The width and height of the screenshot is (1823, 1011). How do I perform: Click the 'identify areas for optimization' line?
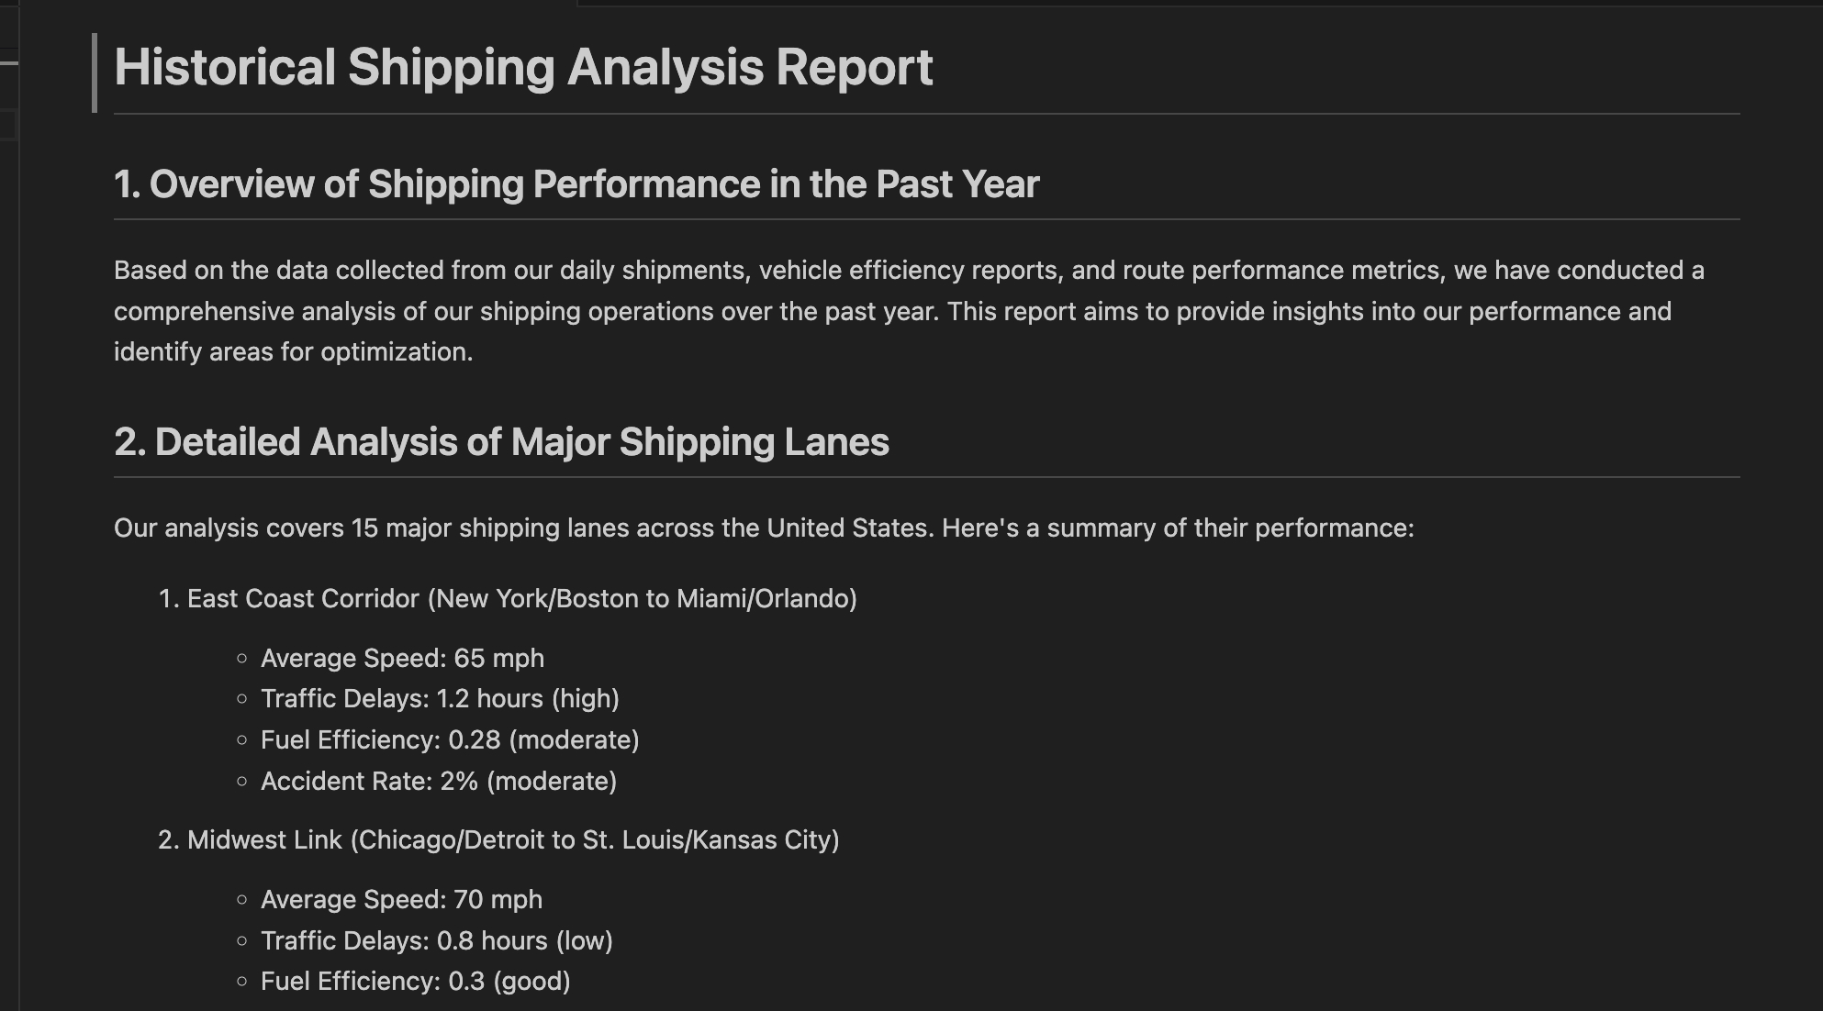pyautogui.click(x=294, y=352)
